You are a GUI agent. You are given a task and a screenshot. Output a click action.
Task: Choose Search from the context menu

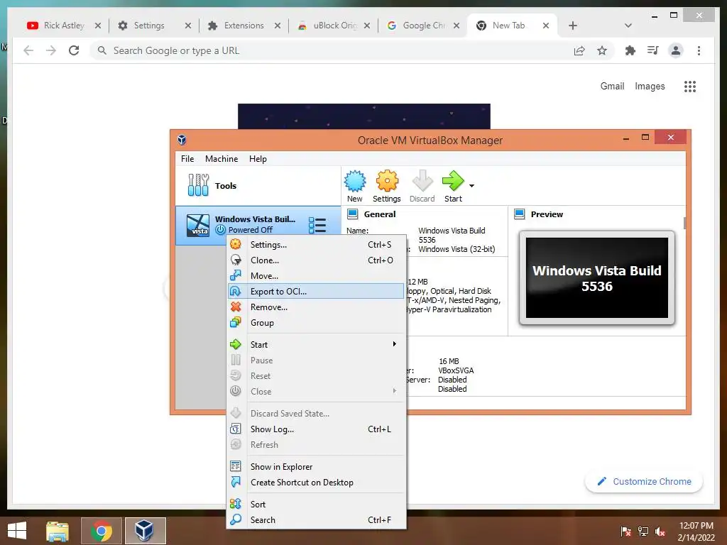pyautogui.click(x=316, y=520)
